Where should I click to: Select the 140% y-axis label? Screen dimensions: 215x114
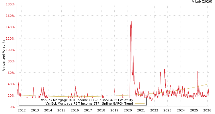10,27
